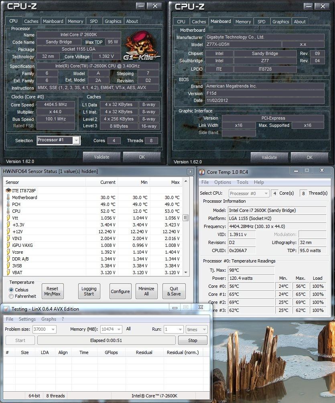The width and height of the screenshot is (335, 403).
Task: Click the sensor list scroll-up arrow
Action: pyautogui.click(x=186, y=181)
